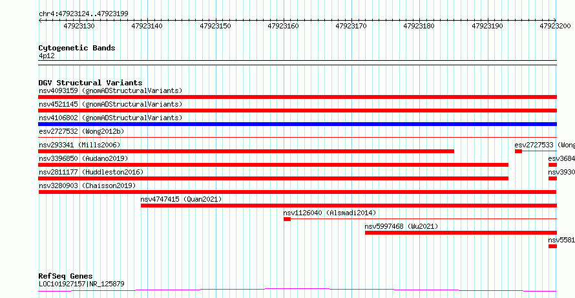This screenshot has height=298, width=575.
Task: Select the nsv5581 red block
Action: [552, 246]
